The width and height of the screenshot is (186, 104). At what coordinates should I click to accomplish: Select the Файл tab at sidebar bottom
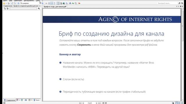point(37,100)
